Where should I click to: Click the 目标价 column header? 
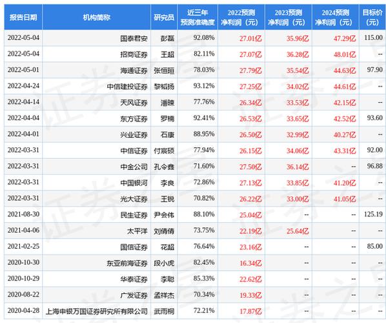click(372, 17)
